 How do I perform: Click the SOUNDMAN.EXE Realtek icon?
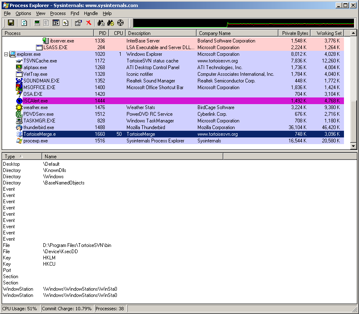19,81
